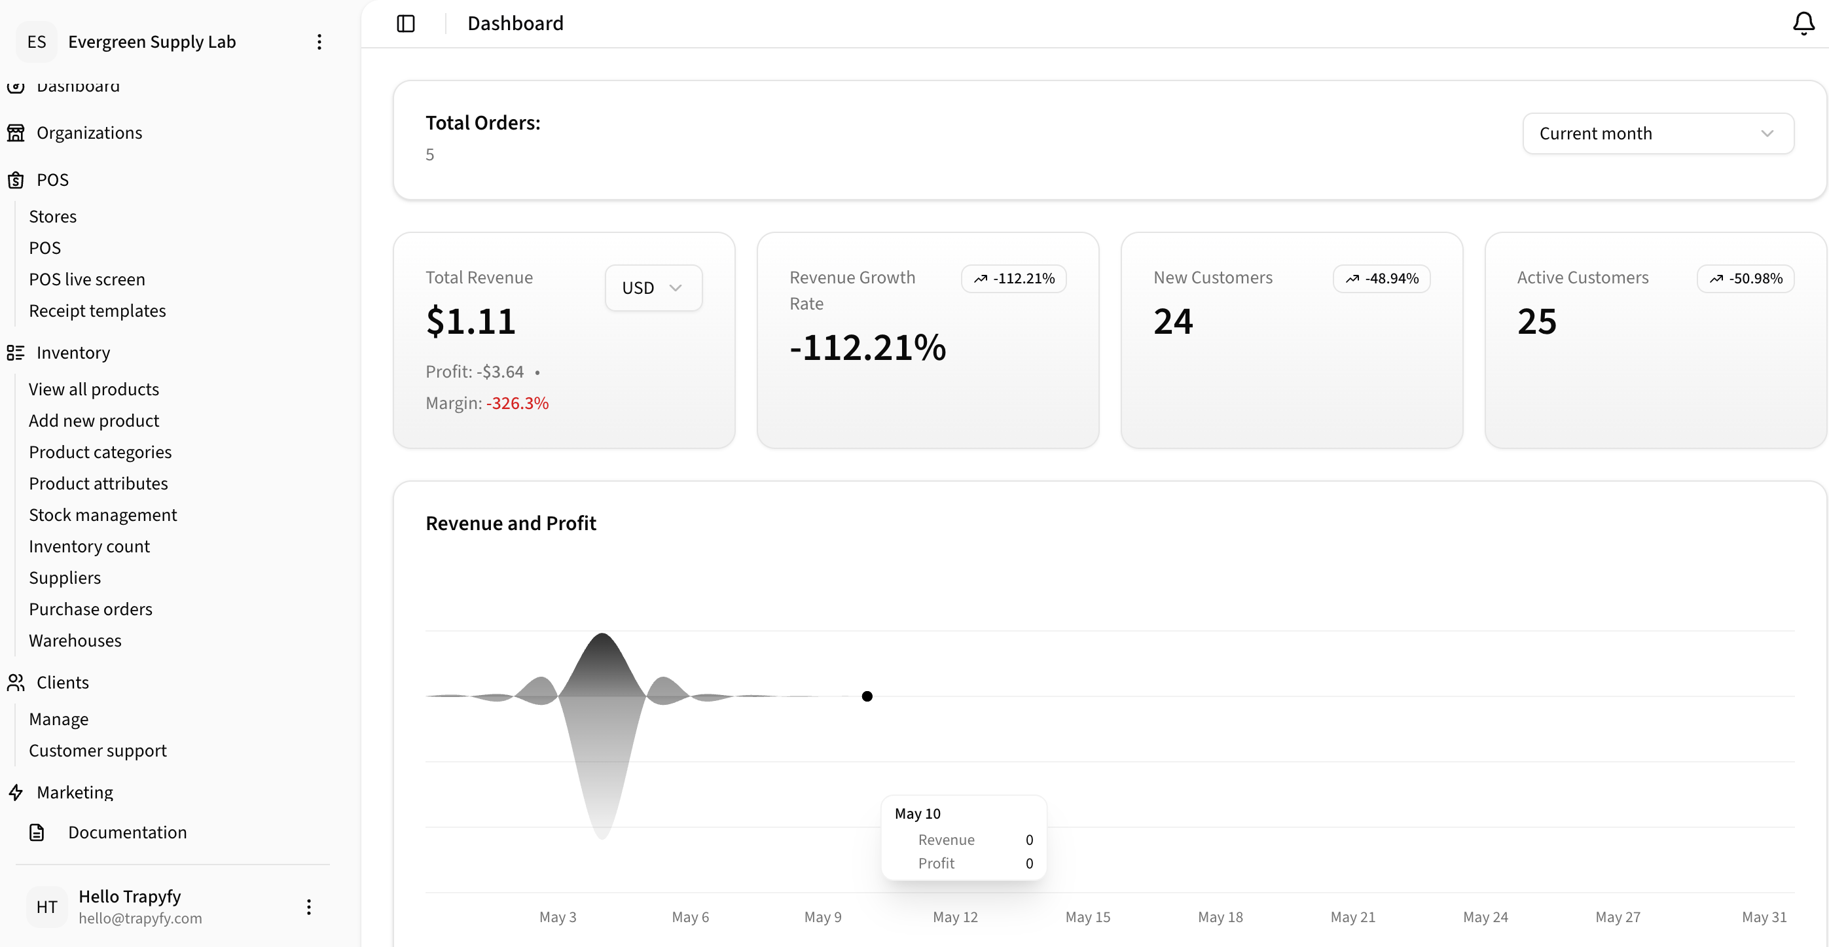Open Manage under Clients
This screenshot has width=1829, height=947.
58,719
